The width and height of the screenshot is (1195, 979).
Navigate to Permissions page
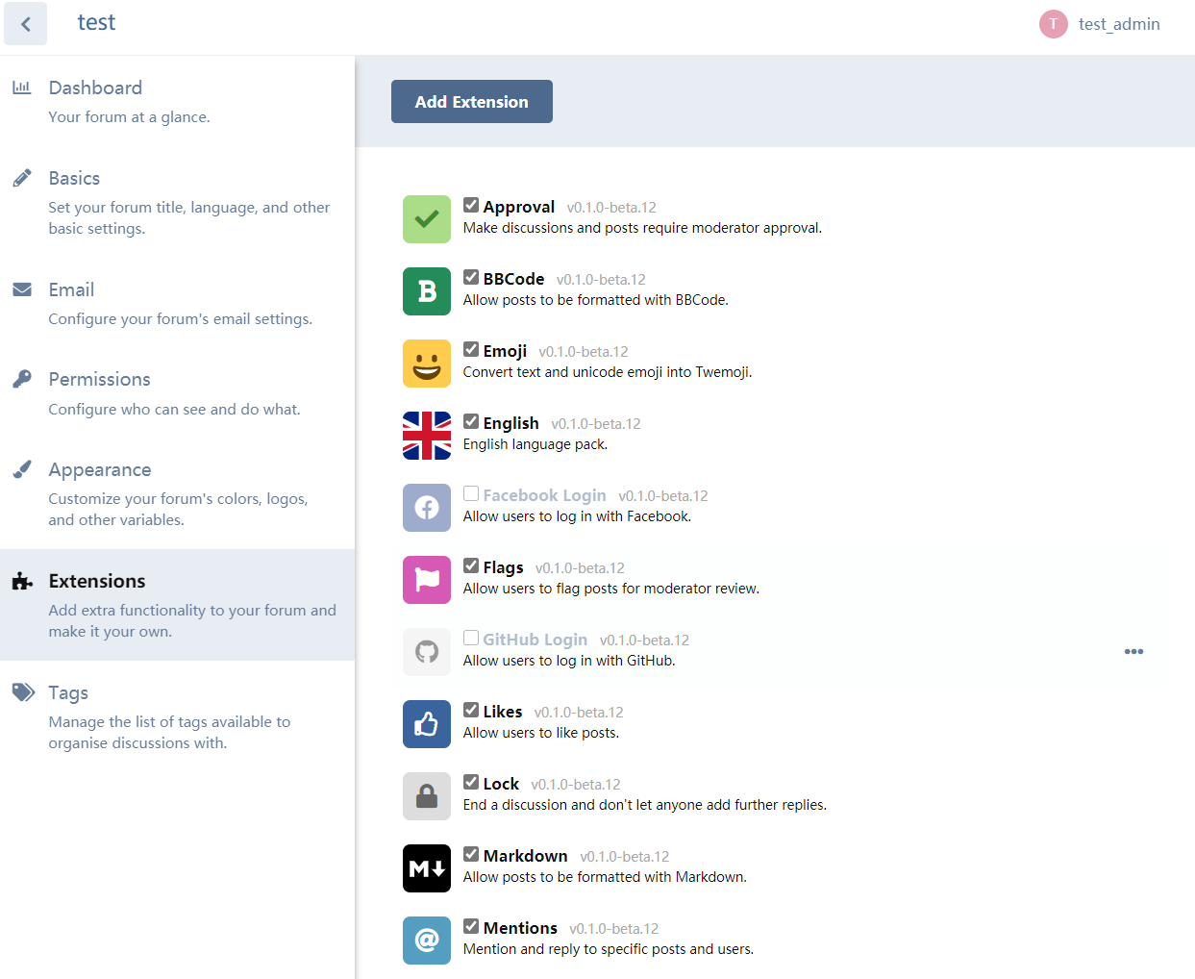pyautogui.click(x=177, y=392)
